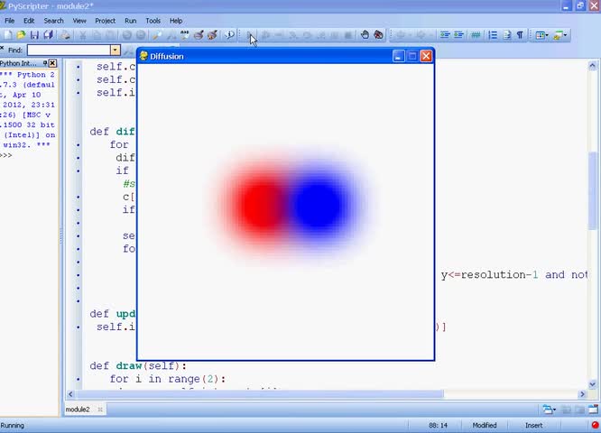
Task: Open the File menu
Action: click(x=10, y=21)
